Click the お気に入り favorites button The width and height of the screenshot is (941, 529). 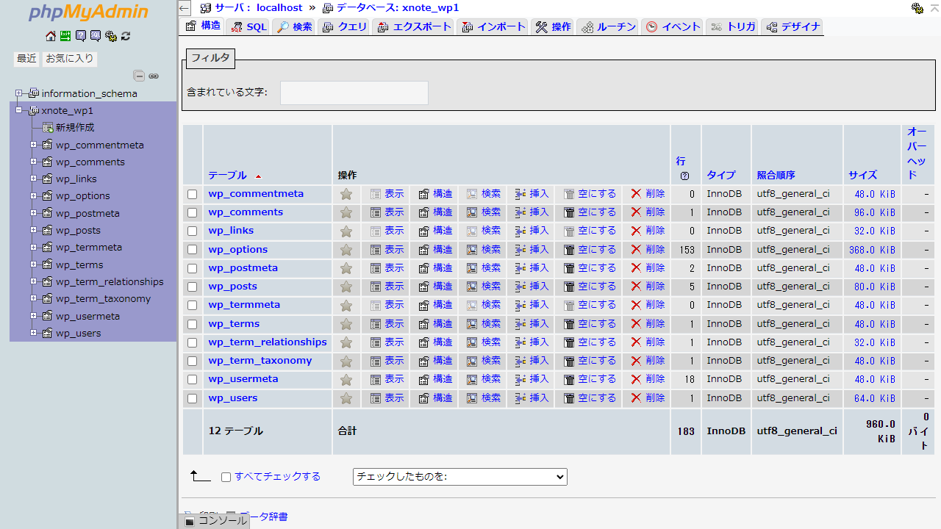[70, 59]
